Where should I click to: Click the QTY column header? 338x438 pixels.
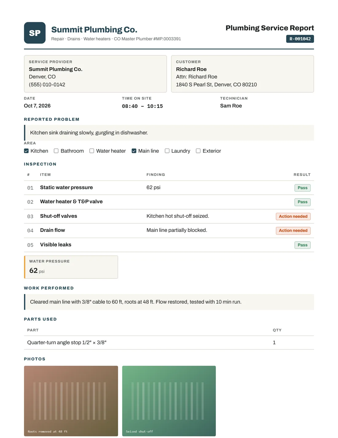click(277, 330)
